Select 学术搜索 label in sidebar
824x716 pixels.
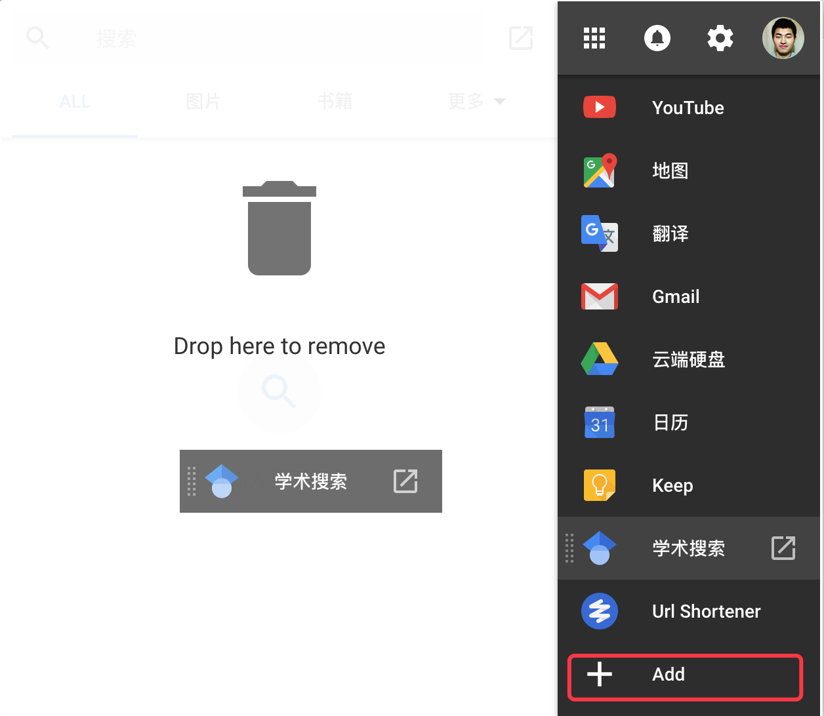click(x=689, y=548)
